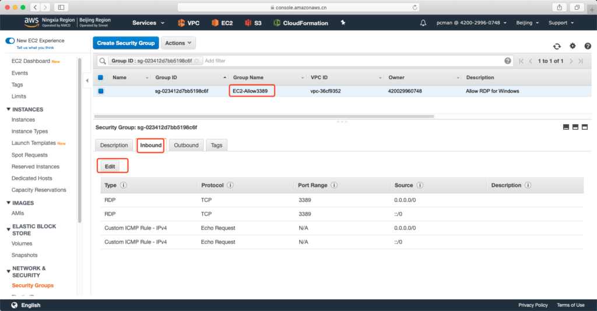597x311 pixels.
Task: Click the Safari share icon
Action: click(x=560, y=7)
